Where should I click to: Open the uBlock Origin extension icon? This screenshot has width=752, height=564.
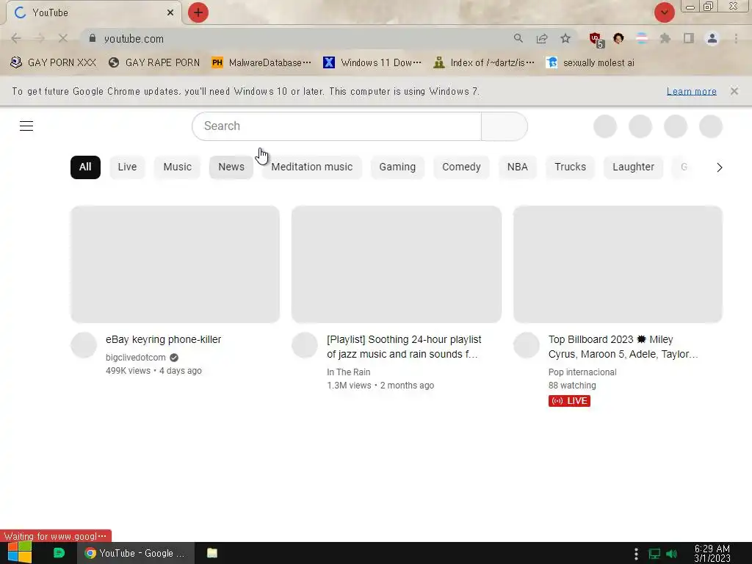click(596, 40)
